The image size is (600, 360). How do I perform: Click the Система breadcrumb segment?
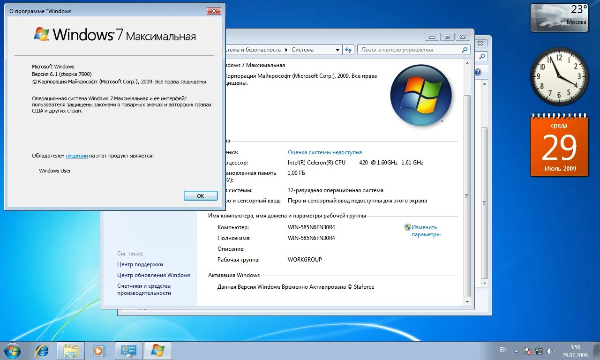pyautogui.click(x=302, y=50)
